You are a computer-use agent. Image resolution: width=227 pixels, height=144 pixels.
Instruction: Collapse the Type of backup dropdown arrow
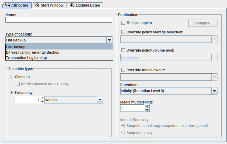(x=109, y=40)
